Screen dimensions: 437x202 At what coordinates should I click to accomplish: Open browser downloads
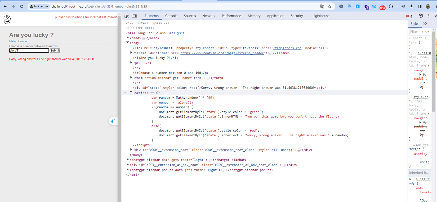pyautogui.click(x=411, y=6)
